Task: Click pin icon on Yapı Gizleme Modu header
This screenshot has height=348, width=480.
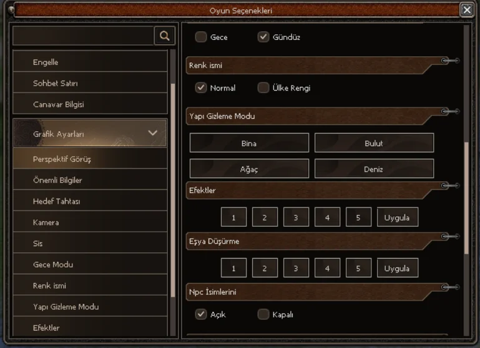Action: click(x=450, y=111)
